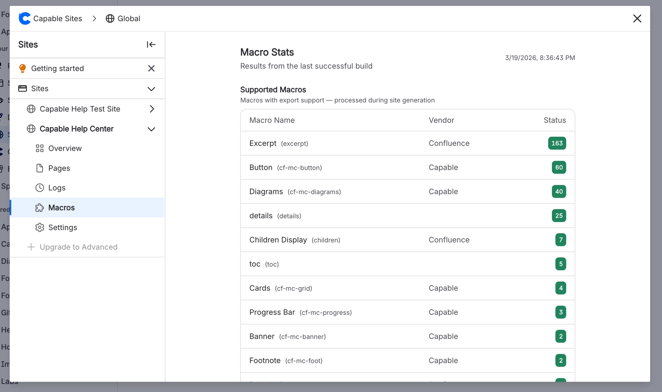Click the 7 badge for Children Display

[561, 240]
